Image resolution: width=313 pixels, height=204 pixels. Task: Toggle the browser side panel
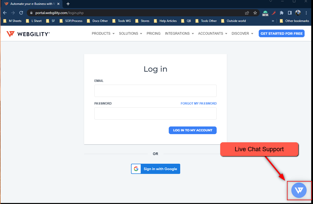(x=290, y=13)
